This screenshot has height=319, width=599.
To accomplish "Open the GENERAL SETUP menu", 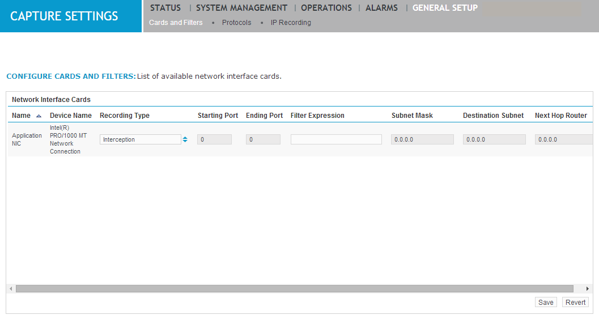I will point(445,8).
